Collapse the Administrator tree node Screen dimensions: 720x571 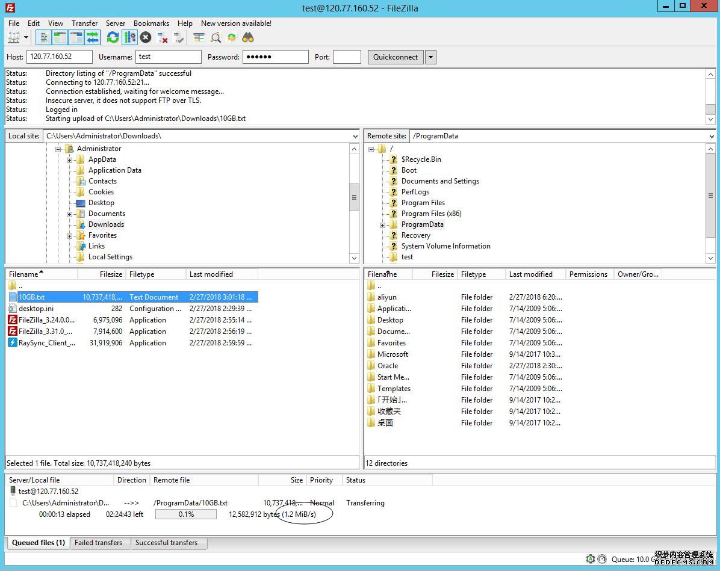[58, 149]
